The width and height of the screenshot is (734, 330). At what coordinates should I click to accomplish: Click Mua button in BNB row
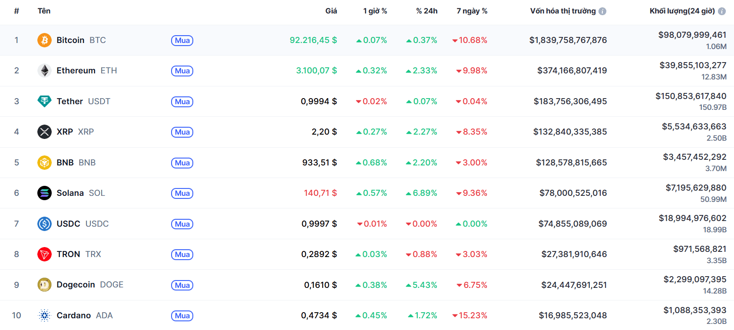[182, 163]
